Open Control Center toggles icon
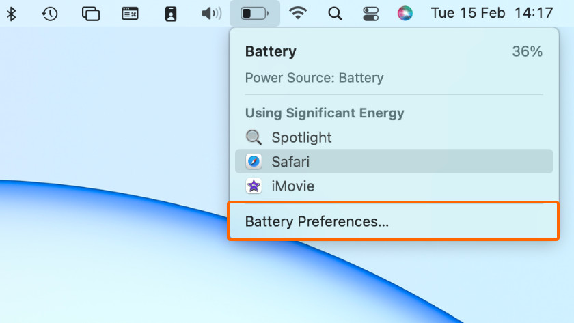The image size is (574, 323). (370, 14)
